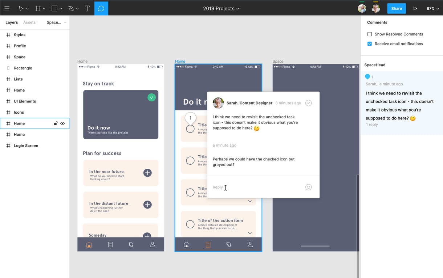Open the hamburger main menu

pyautogui.click(x=7, y=8)
